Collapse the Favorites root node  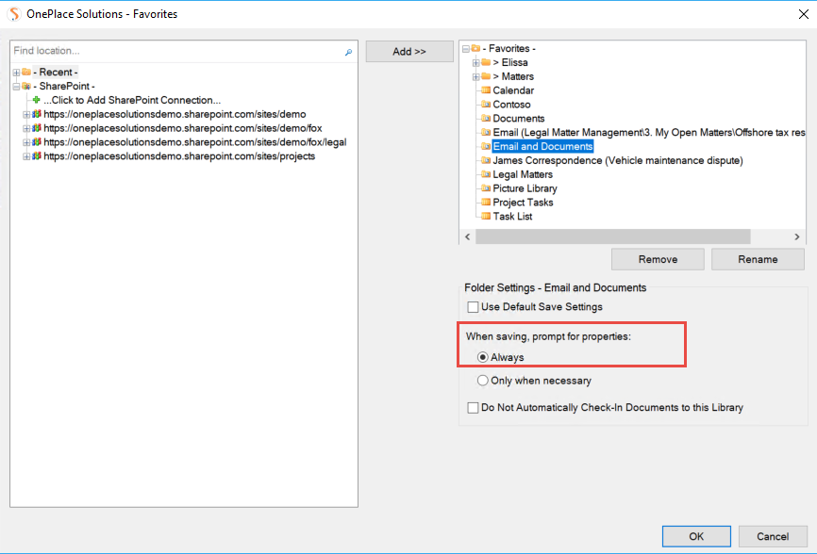click(466, 49)
